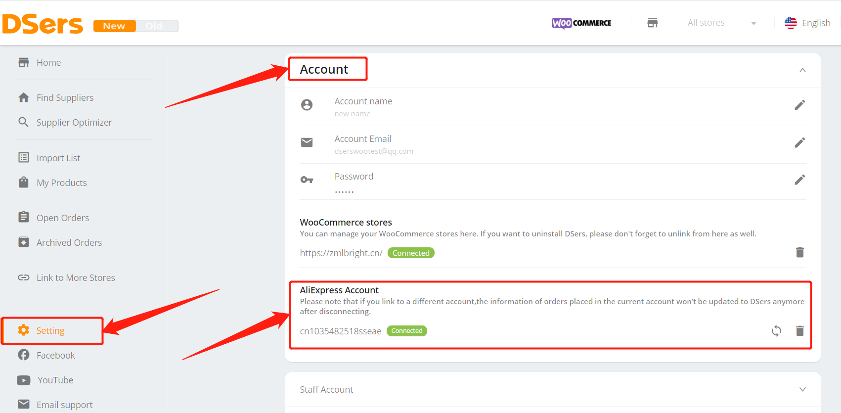The height and width of the screenshot is (413, 841).
Task: Open the Open Orders page
Action: pos(63,218)
